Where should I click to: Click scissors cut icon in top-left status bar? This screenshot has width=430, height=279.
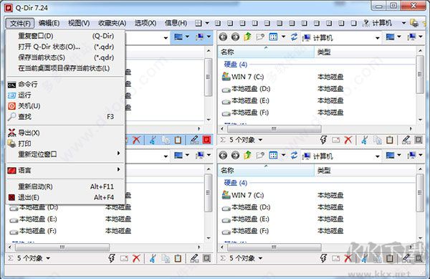pyautogui.click(x=153, y=140)
